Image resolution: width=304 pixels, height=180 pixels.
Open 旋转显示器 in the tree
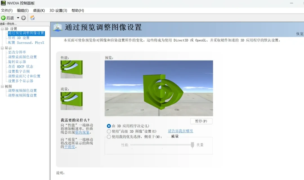click(17, 62)
